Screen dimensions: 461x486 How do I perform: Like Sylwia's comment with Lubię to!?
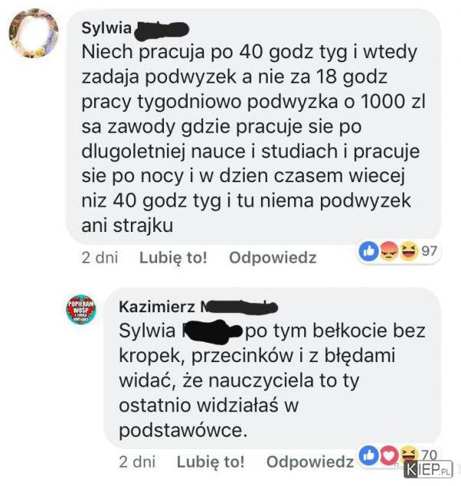pos(173,258)
